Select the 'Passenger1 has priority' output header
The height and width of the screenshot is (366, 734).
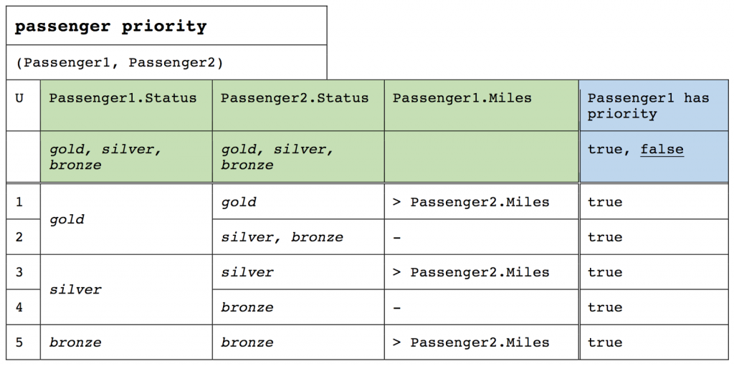[x=654, y=105]
